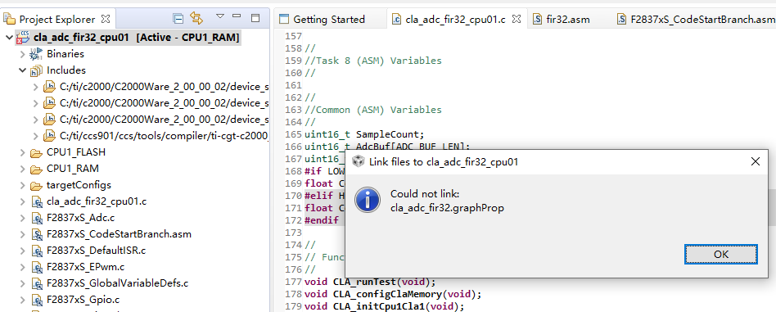Screen dimensions: 776x312
Task: Select the Includes folder icon
Action: pyautogui.click(x=36, y=70)
